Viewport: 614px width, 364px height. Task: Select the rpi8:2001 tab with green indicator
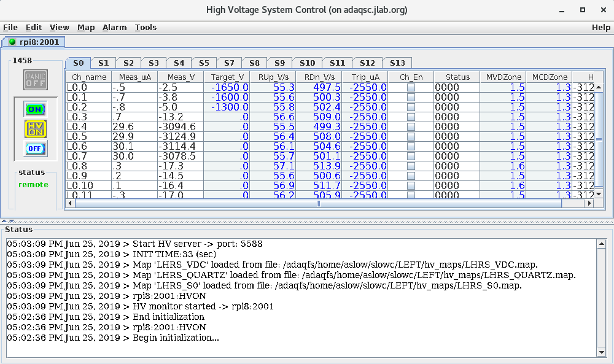coord(34,42)
